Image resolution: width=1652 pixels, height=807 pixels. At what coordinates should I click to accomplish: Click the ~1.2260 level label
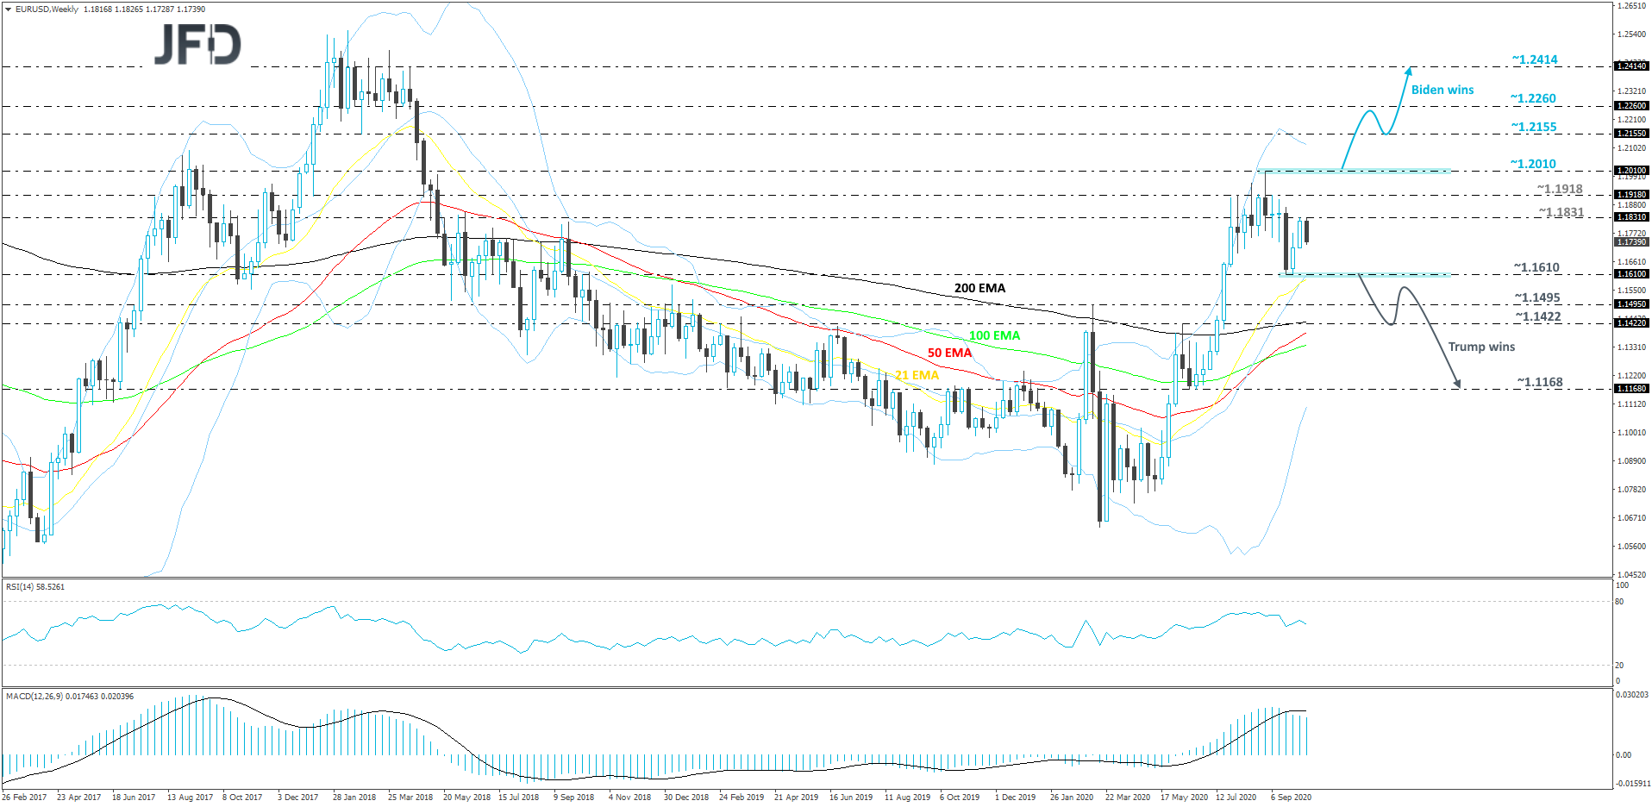[1533, 98]
